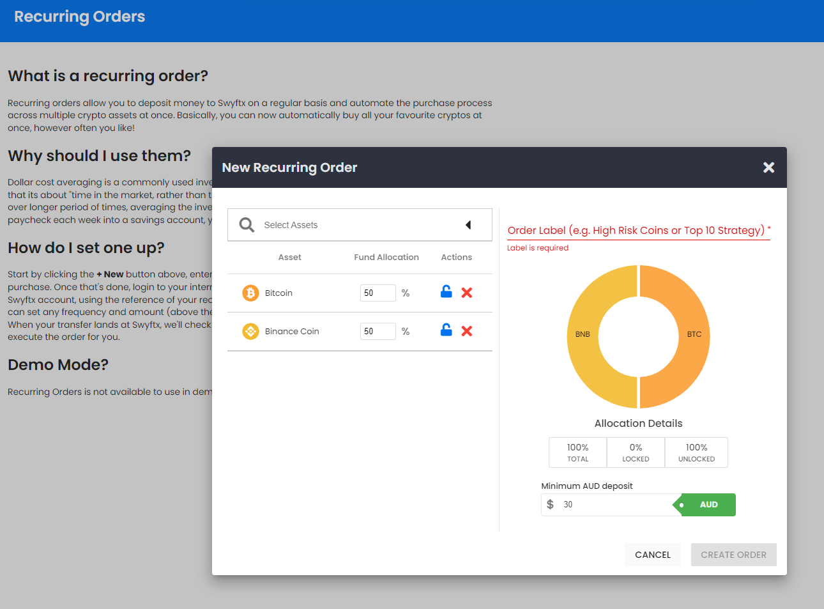Click the Binance Coin icon

(250, 331)
